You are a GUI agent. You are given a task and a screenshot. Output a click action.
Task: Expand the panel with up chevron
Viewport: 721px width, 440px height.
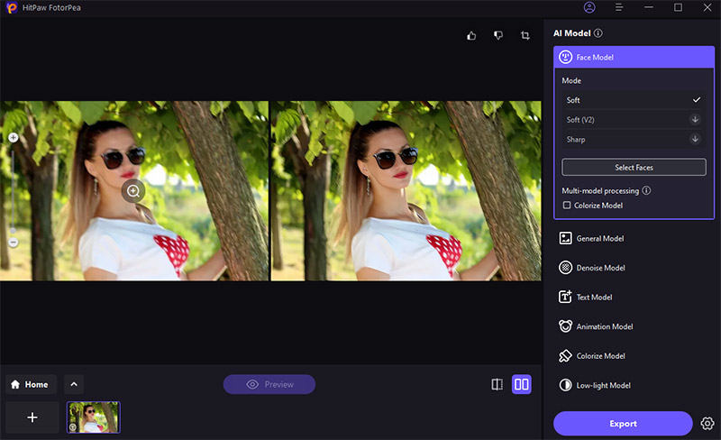pyautogui.click(x=74, y=384)
